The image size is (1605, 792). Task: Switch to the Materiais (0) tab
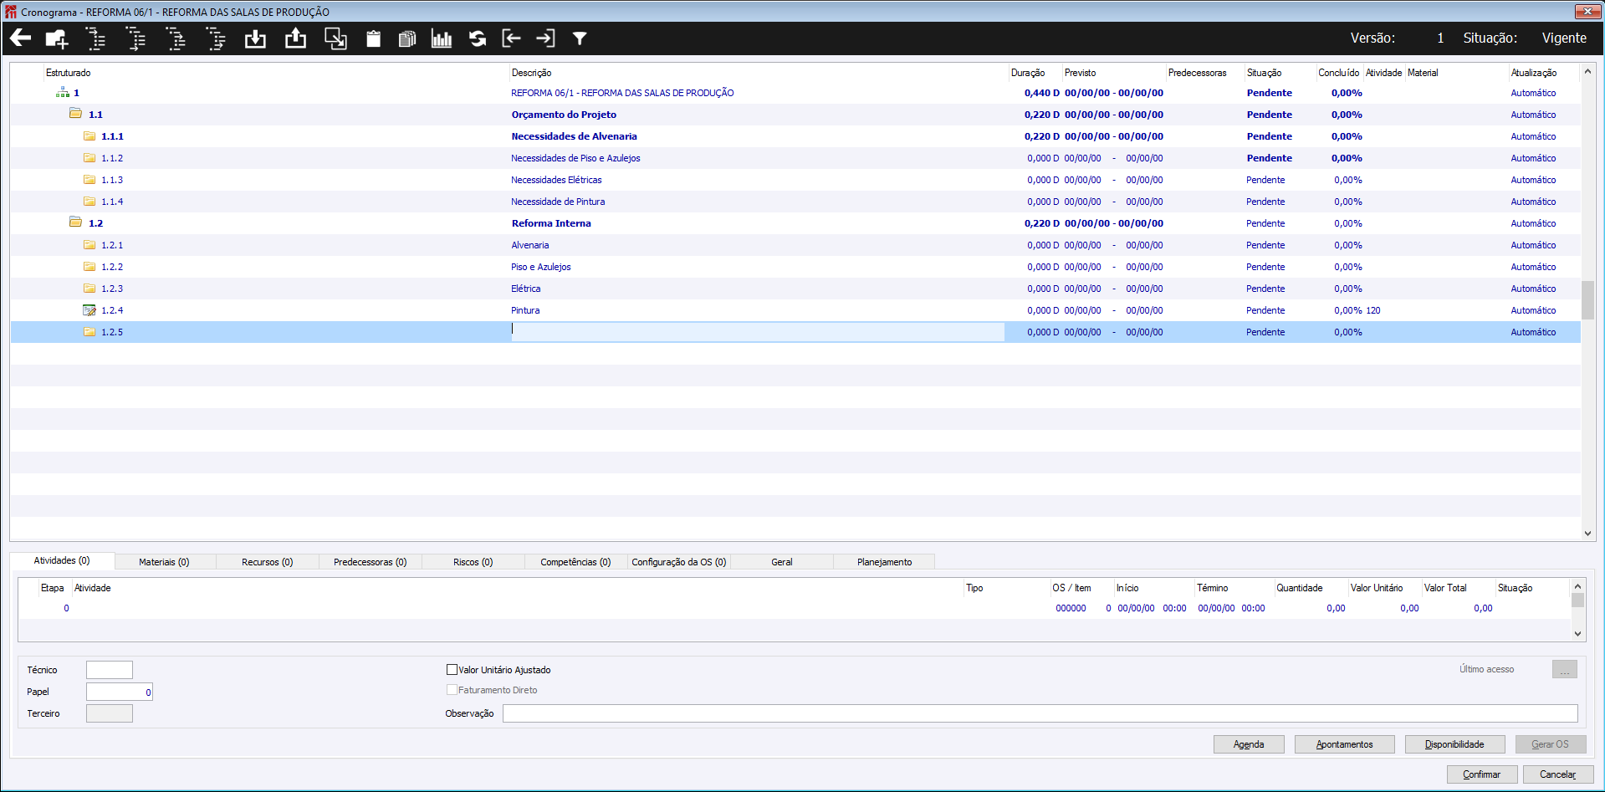click(164, 562)
